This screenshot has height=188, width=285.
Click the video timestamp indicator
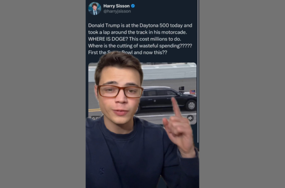coord(96,118)
